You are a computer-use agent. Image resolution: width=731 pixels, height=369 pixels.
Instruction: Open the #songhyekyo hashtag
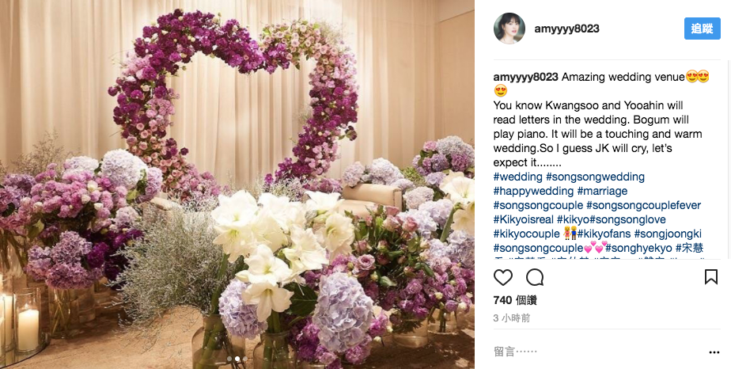point(638,248)
